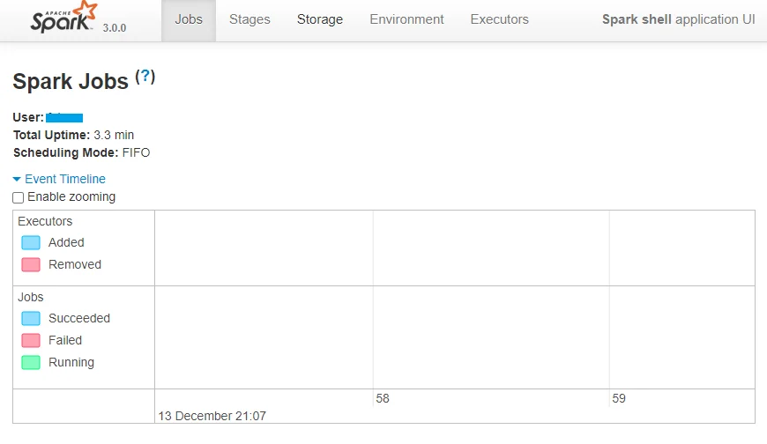This screenshot has height=444, width=767.
Task: Click the 58 minute timeline marker
Action: 383,399
